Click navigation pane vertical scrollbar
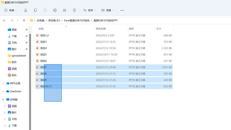Image resolution: width=231 pixels, height=130 pixels. (x=30, y=82)
